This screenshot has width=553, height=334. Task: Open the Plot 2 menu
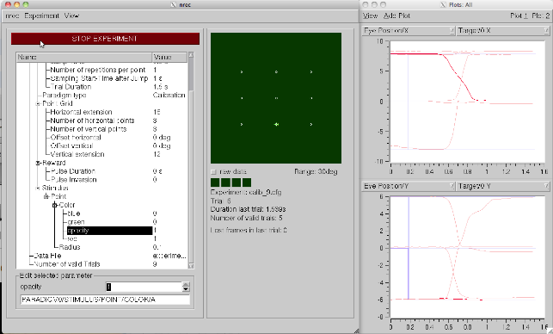(x=540, y=15)
